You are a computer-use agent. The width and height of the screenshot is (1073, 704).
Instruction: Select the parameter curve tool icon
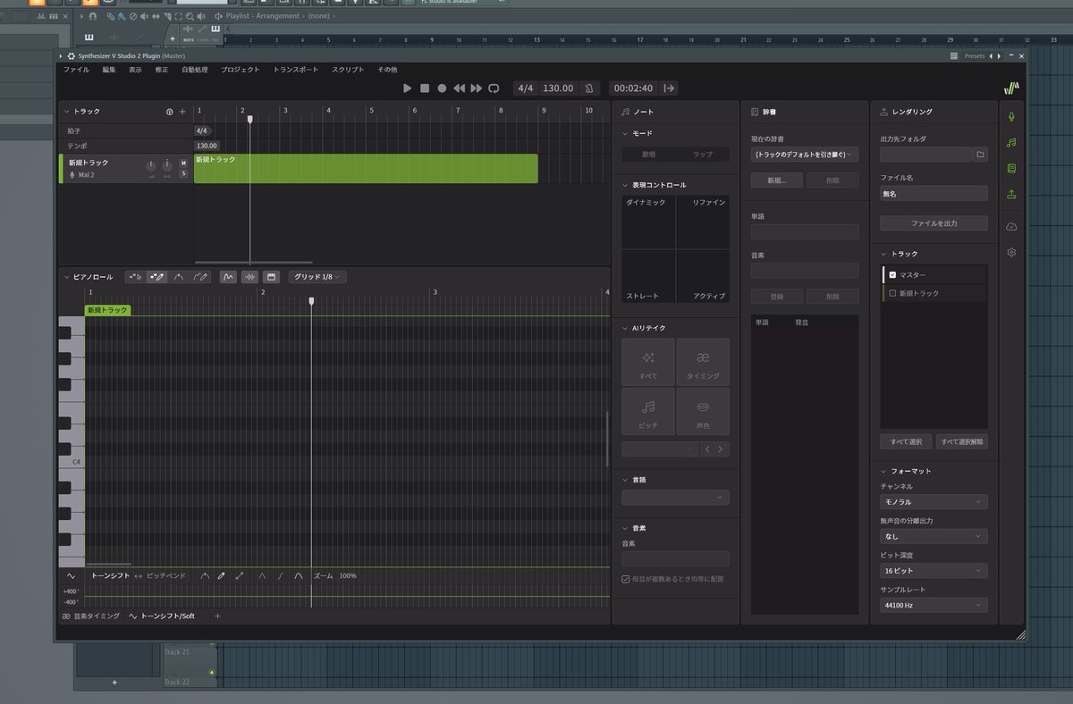click(x=205, y=576)
